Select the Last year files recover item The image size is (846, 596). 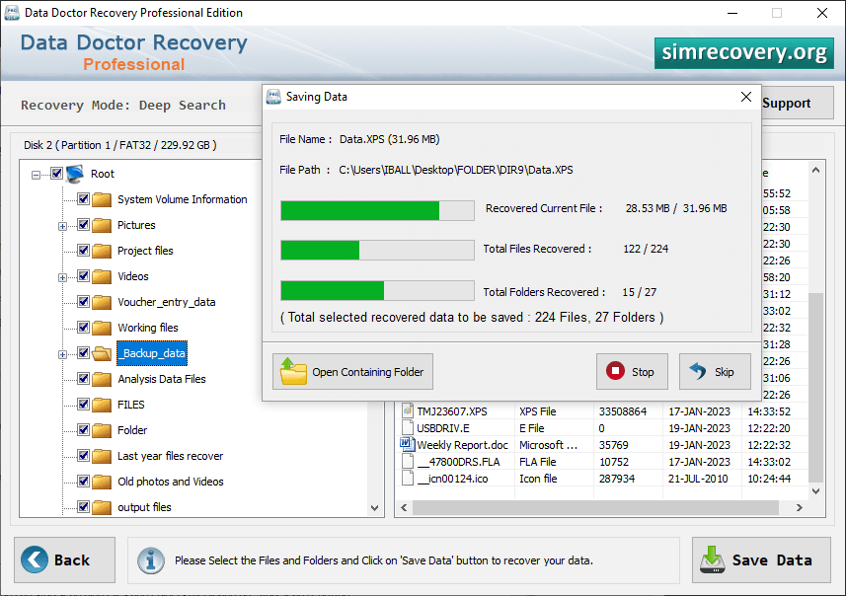(x=170, y=456)
